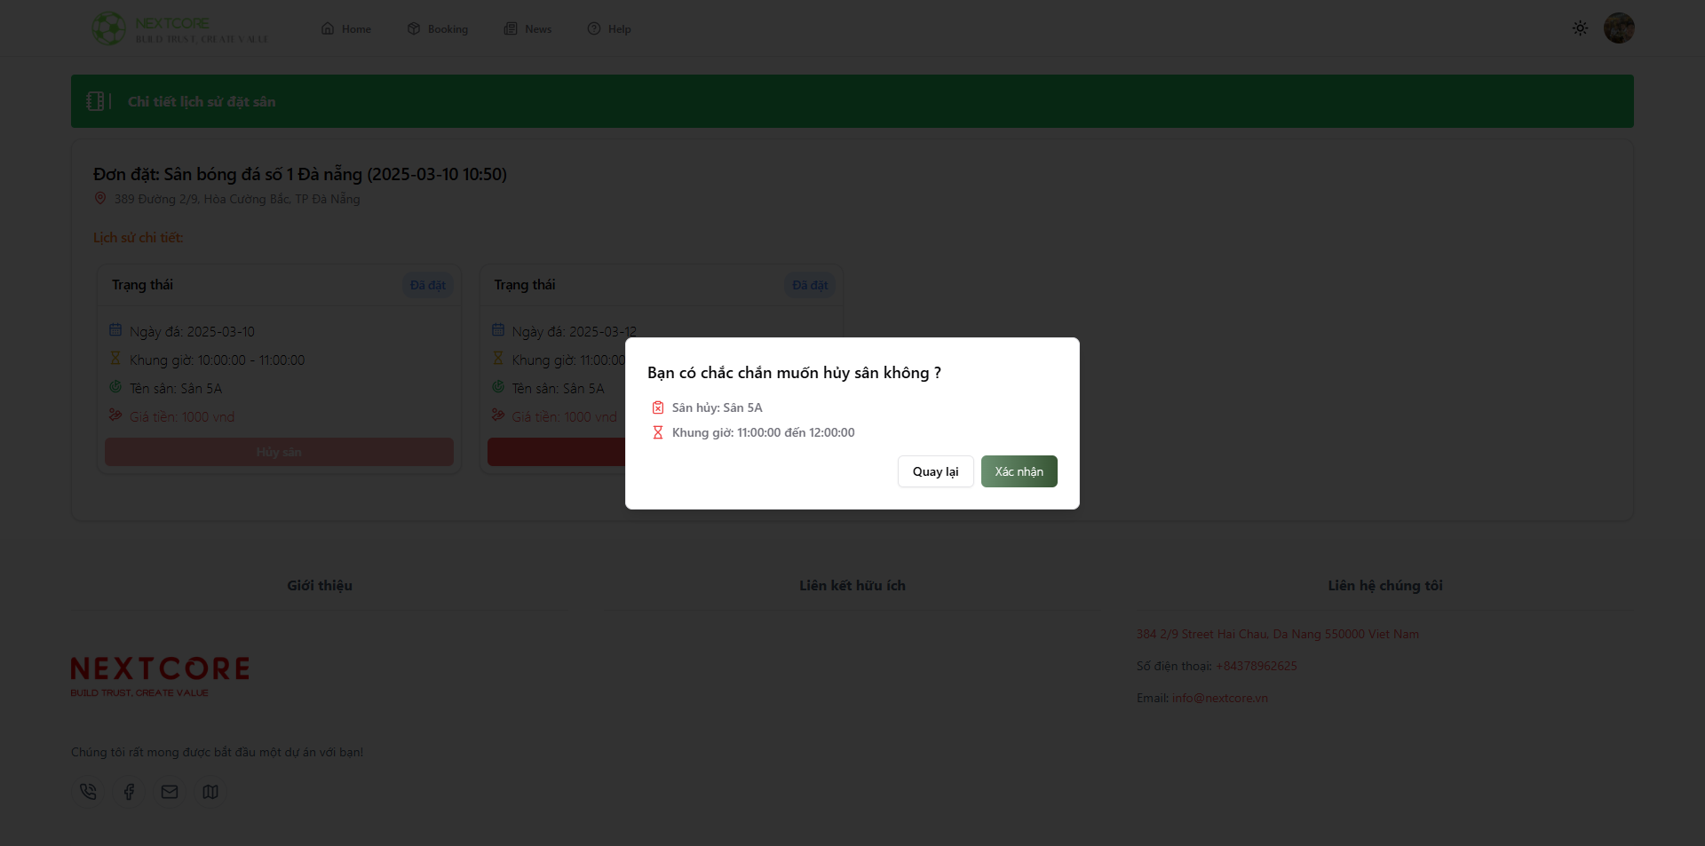Open the Booking menu item
The image size is (1705, 846).
pos(438,29)
